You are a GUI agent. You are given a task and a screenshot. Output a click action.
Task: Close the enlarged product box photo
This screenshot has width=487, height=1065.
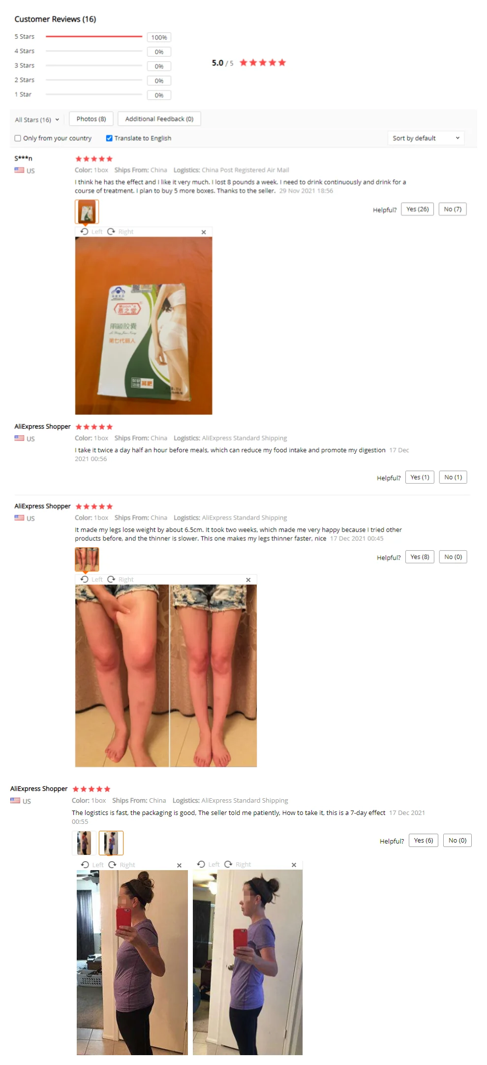[204, 232]
